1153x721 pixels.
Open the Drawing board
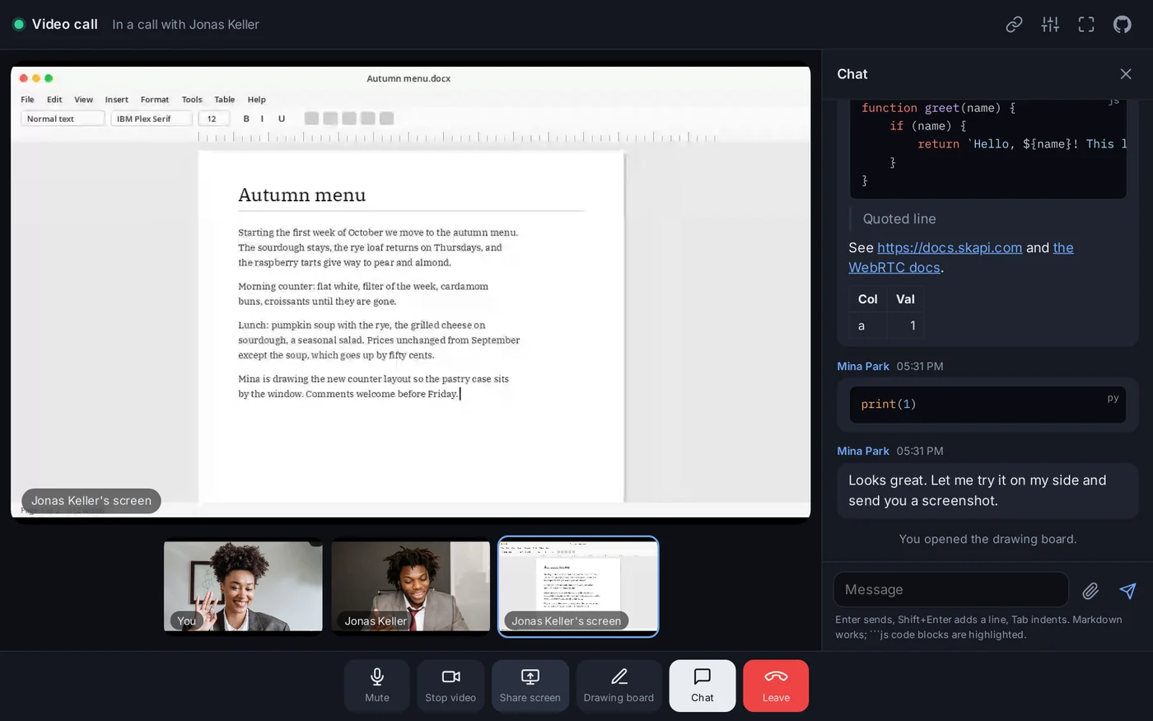point(619,686)
